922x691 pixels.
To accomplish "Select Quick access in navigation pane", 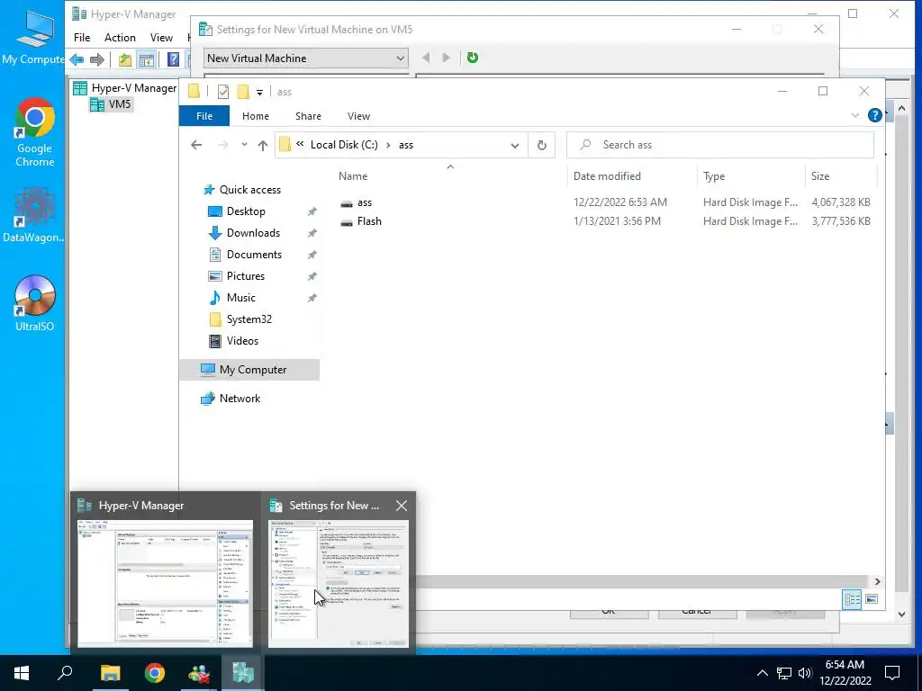I will (x=250, y=190).
